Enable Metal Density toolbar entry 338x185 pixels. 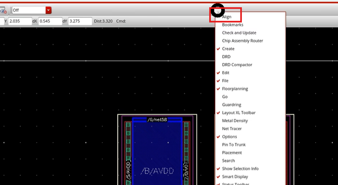[x=250, y=121]
